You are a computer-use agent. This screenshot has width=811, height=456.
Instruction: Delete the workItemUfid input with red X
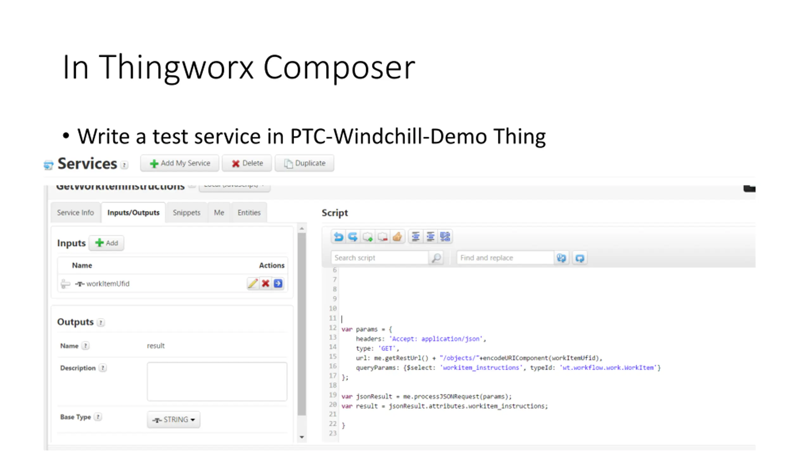[265, 283]
